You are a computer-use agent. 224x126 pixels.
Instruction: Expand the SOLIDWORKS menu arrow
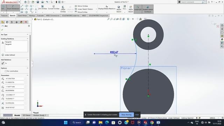[x=19, y=2]
